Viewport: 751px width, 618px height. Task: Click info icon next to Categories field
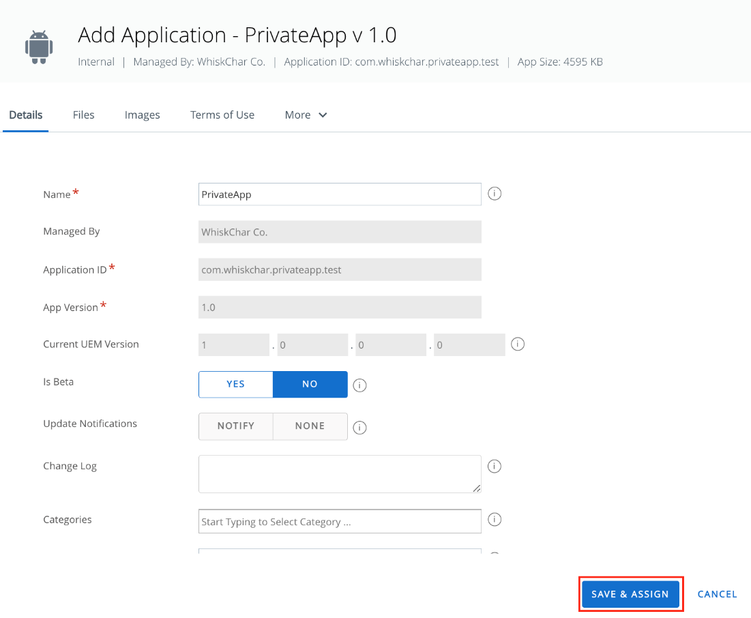(x=495, y=519)
